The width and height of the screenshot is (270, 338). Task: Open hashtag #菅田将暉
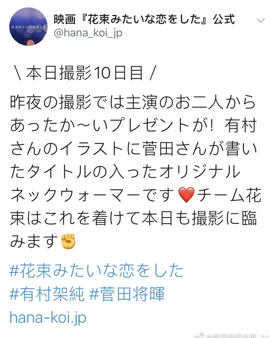click(127, 294)
